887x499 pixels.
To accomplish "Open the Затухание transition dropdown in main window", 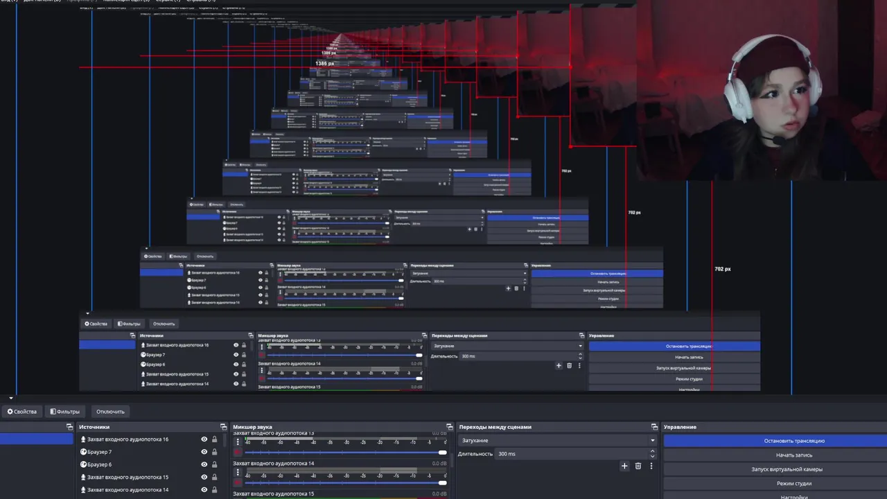I will [x=556, y=440].
